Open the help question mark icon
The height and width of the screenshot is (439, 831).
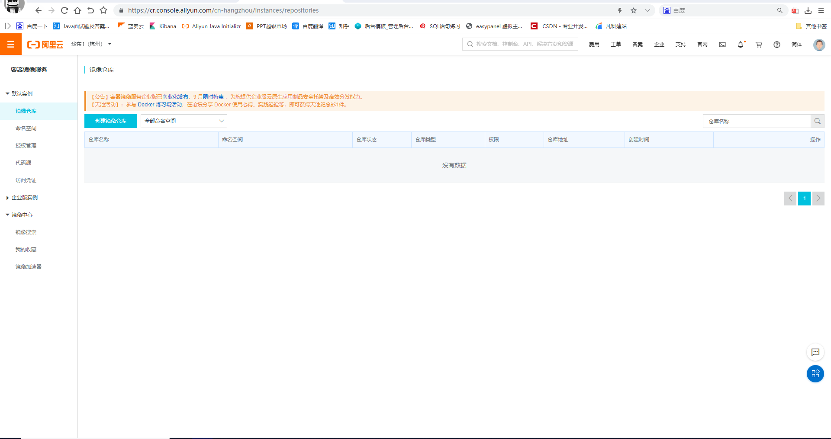(x=776, y=45)
